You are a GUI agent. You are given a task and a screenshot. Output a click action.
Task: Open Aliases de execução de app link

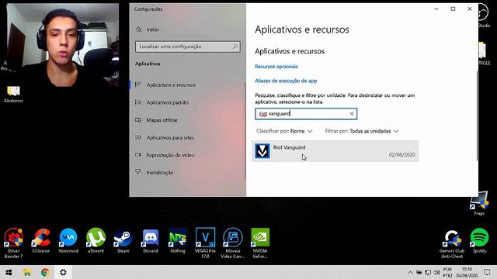286,81
